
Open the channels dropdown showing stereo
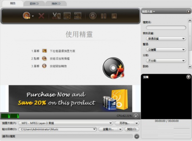click(166, 50)
